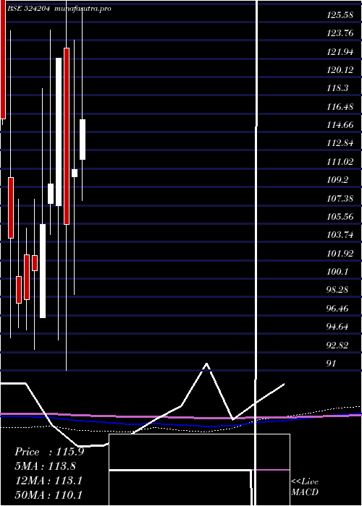362x506 pixels.
Task: Click the 120.12 price axis label
Action: pos(340,69)
